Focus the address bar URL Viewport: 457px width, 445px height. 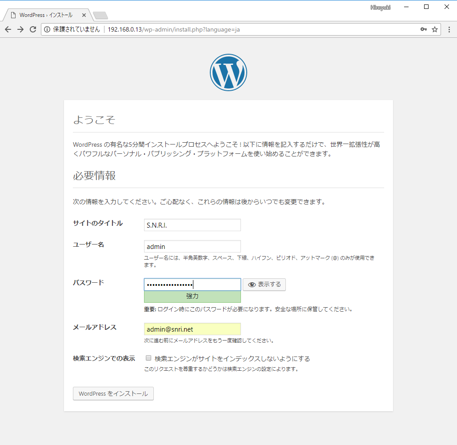pos(174,29)
